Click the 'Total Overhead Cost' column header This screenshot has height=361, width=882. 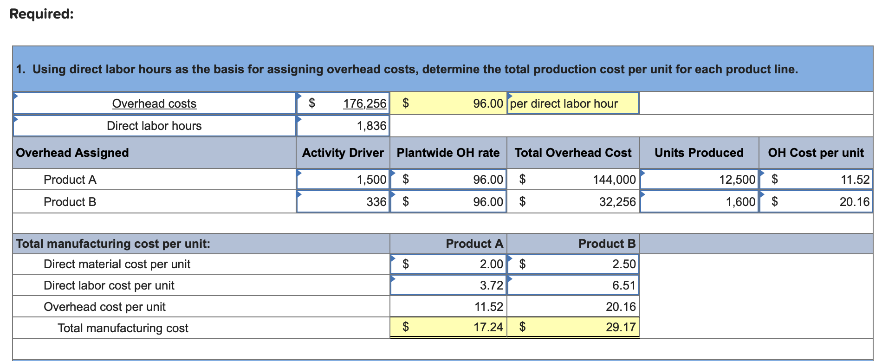pos(573,153)
